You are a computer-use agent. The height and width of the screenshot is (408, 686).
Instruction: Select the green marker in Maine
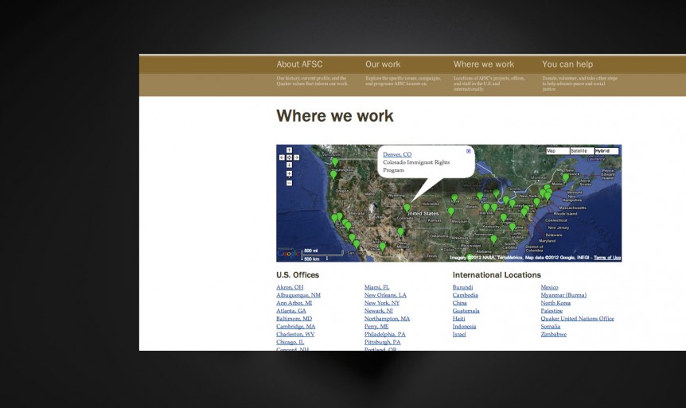566,177
